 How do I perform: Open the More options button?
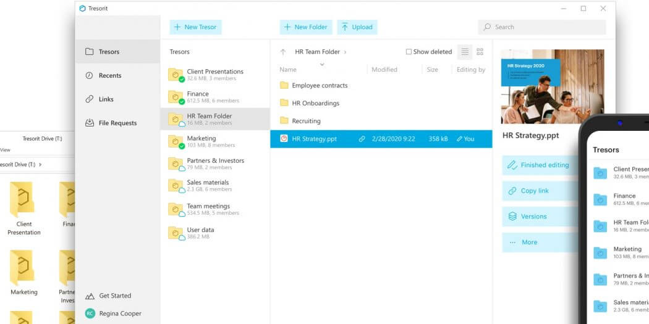540,242
